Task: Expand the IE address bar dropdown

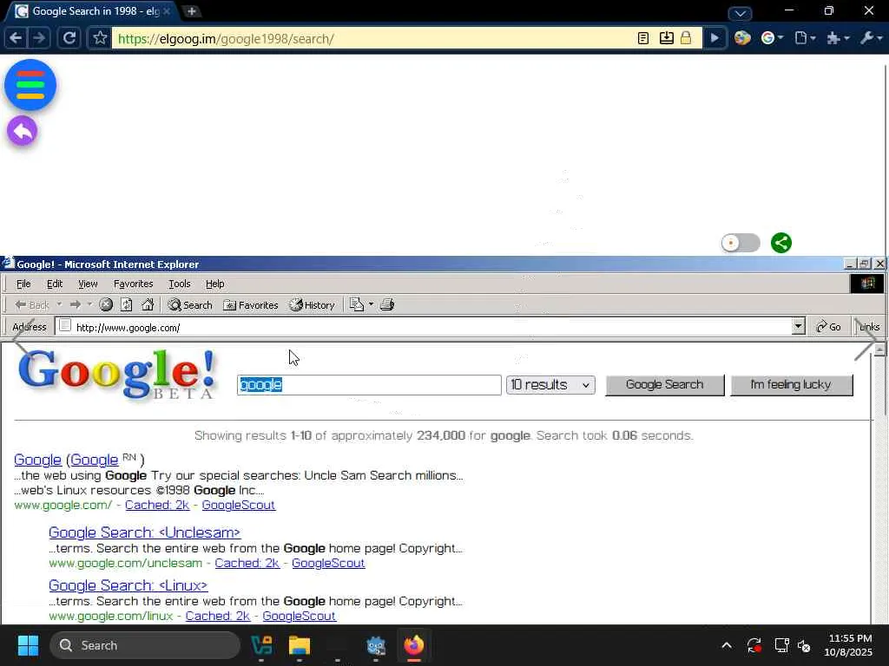Action: (x=799, y=326)
